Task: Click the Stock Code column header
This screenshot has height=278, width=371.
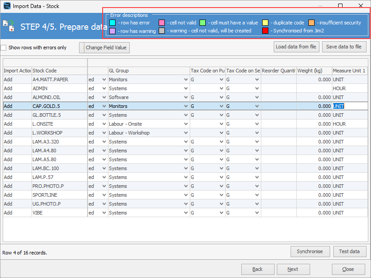Action: [x=60, y=71]
